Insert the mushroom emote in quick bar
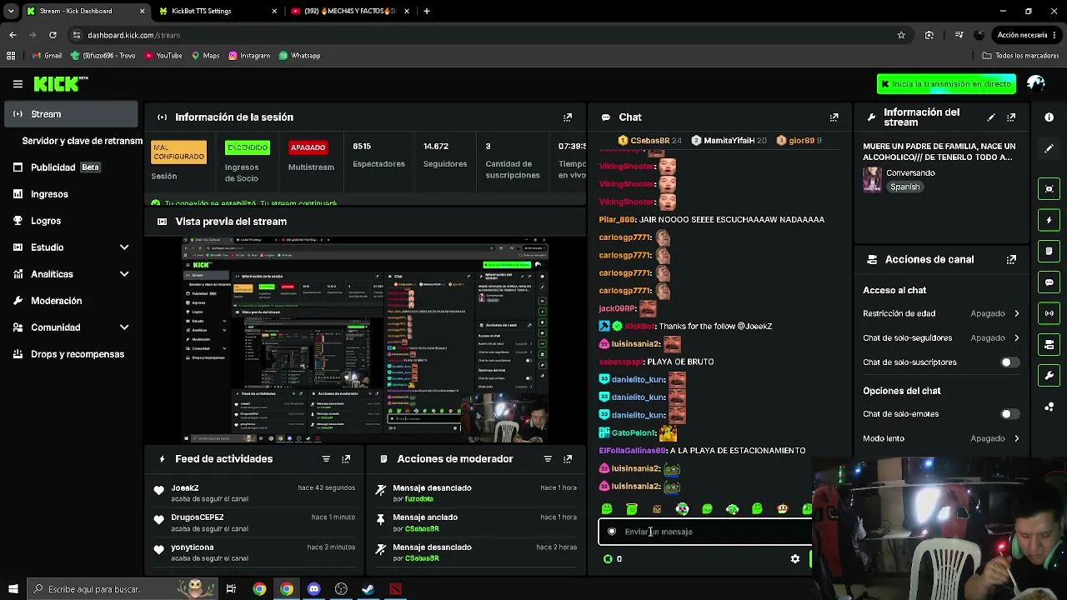Screen dimensions: 1067x600 point(782,509)
